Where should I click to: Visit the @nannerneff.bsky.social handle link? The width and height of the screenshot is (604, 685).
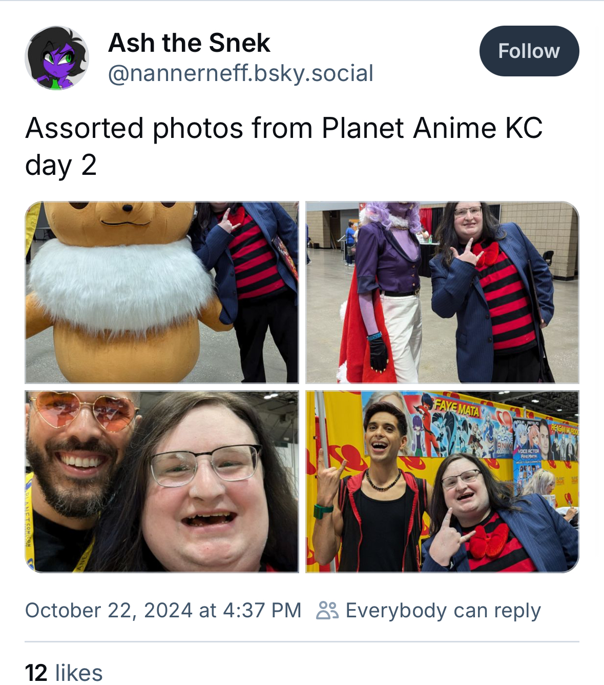(241, 73)
